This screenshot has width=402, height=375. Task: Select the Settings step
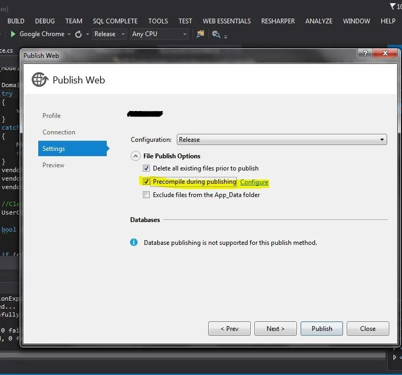point(73,148)
